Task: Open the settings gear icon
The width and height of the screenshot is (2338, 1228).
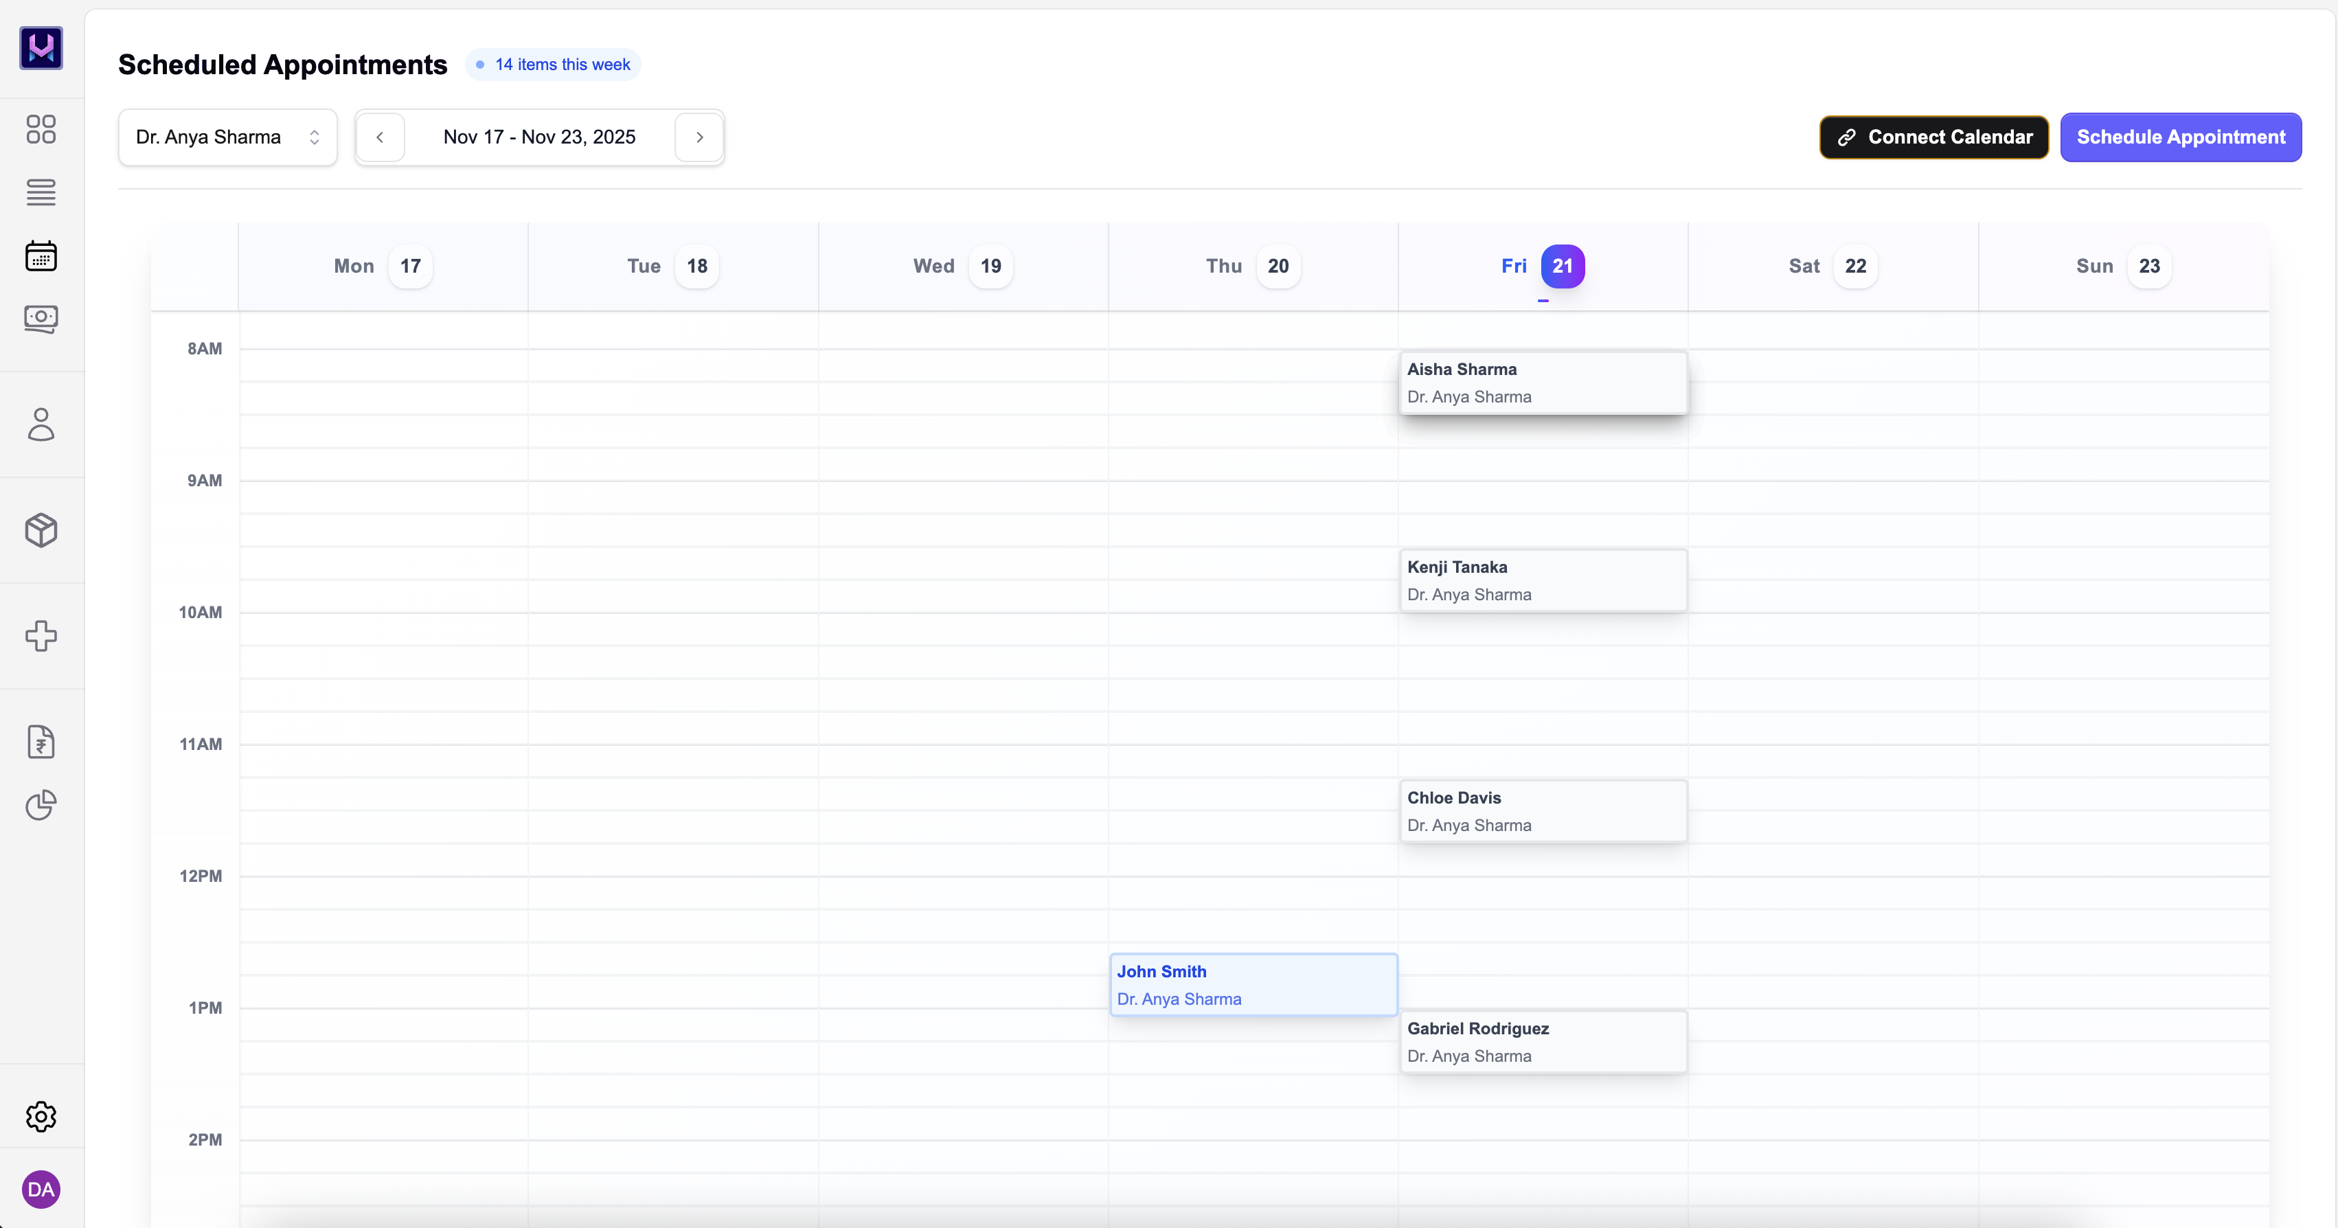Action: [40, 1116]
